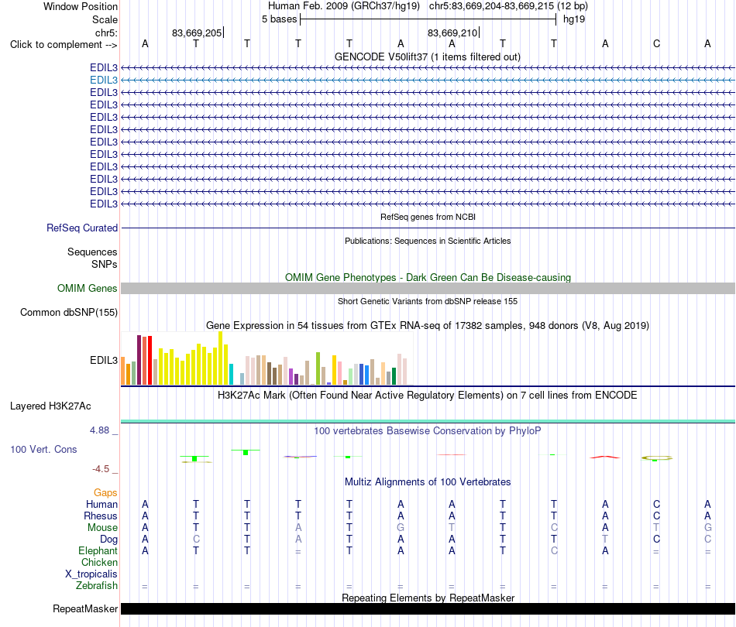Click the C base in the complement sequence row
The width and height of the screenshot is (736, 627).
tap(656, 44)
